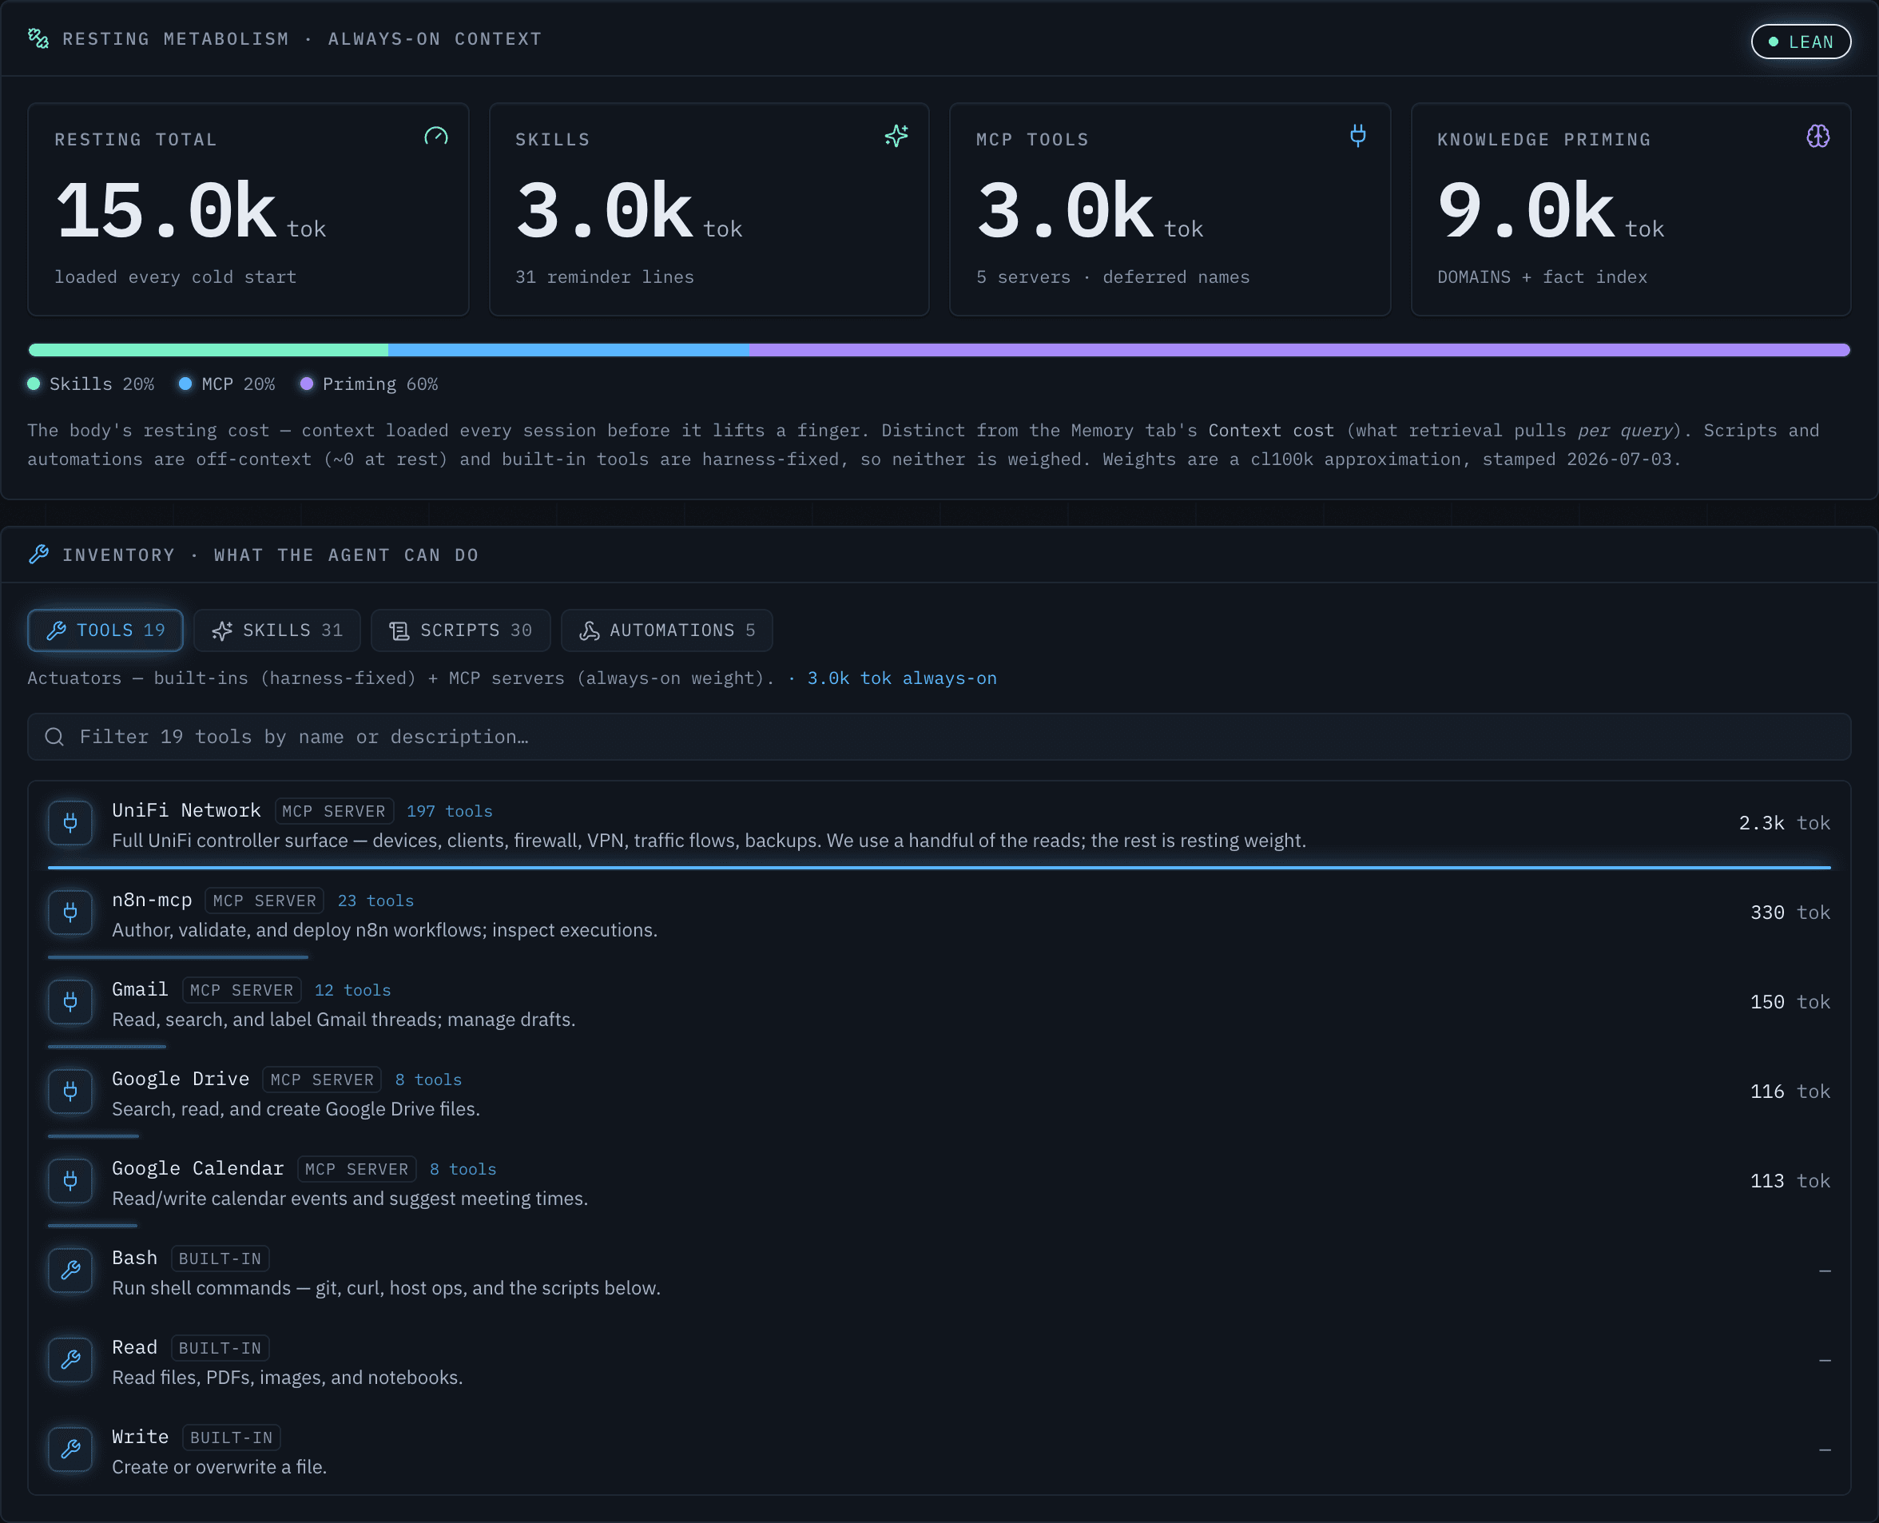Click 'loaded every cold start' text

[x=176, y=277]
